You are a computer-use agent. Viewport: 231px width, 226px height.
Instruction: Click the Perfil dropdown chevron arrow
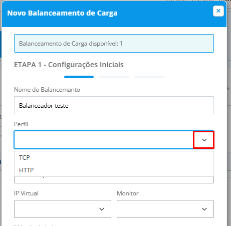204,140
